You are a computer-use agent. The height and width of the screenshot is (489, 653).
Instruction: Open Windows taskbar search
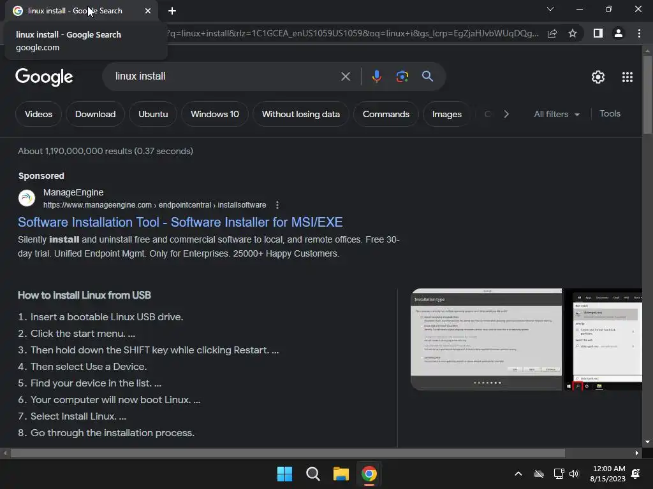(x=312, y=474)
